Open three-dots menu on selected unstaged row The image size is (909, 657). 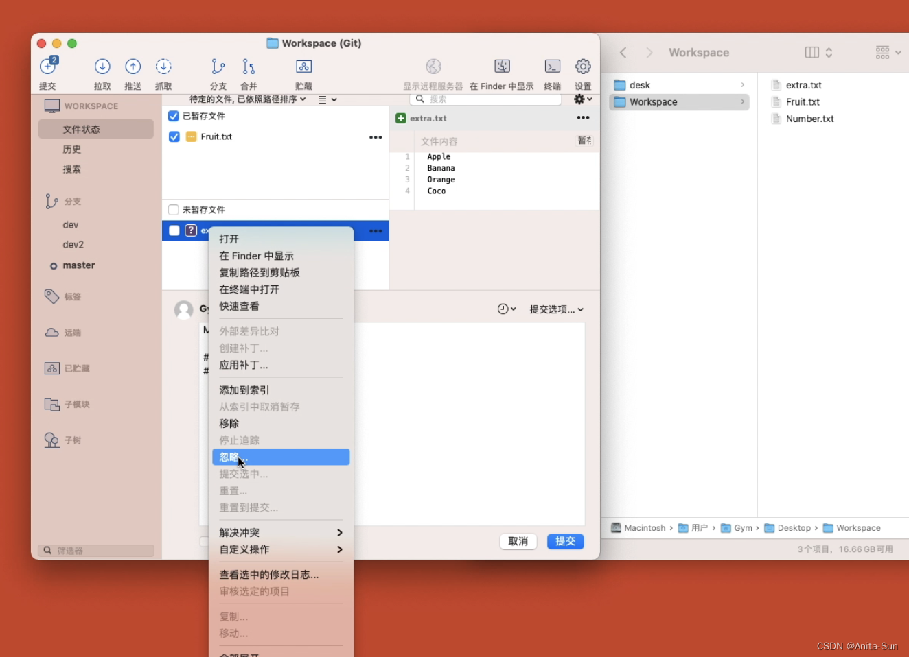pyautogui.click(x=376, y=231)
